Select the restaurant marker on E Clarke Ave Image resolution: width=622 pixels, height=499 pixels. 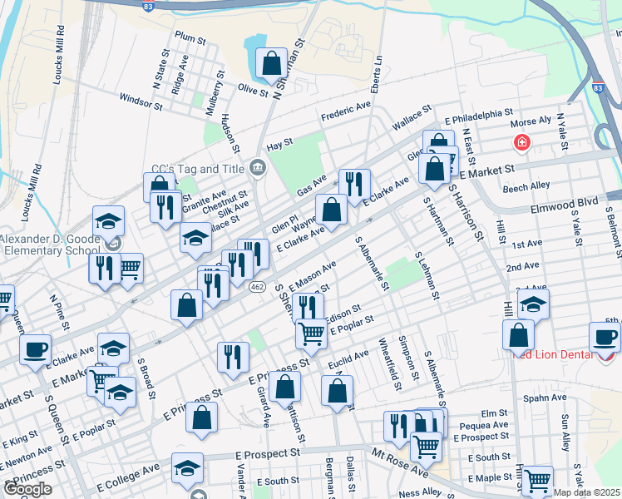pos(354,185)
